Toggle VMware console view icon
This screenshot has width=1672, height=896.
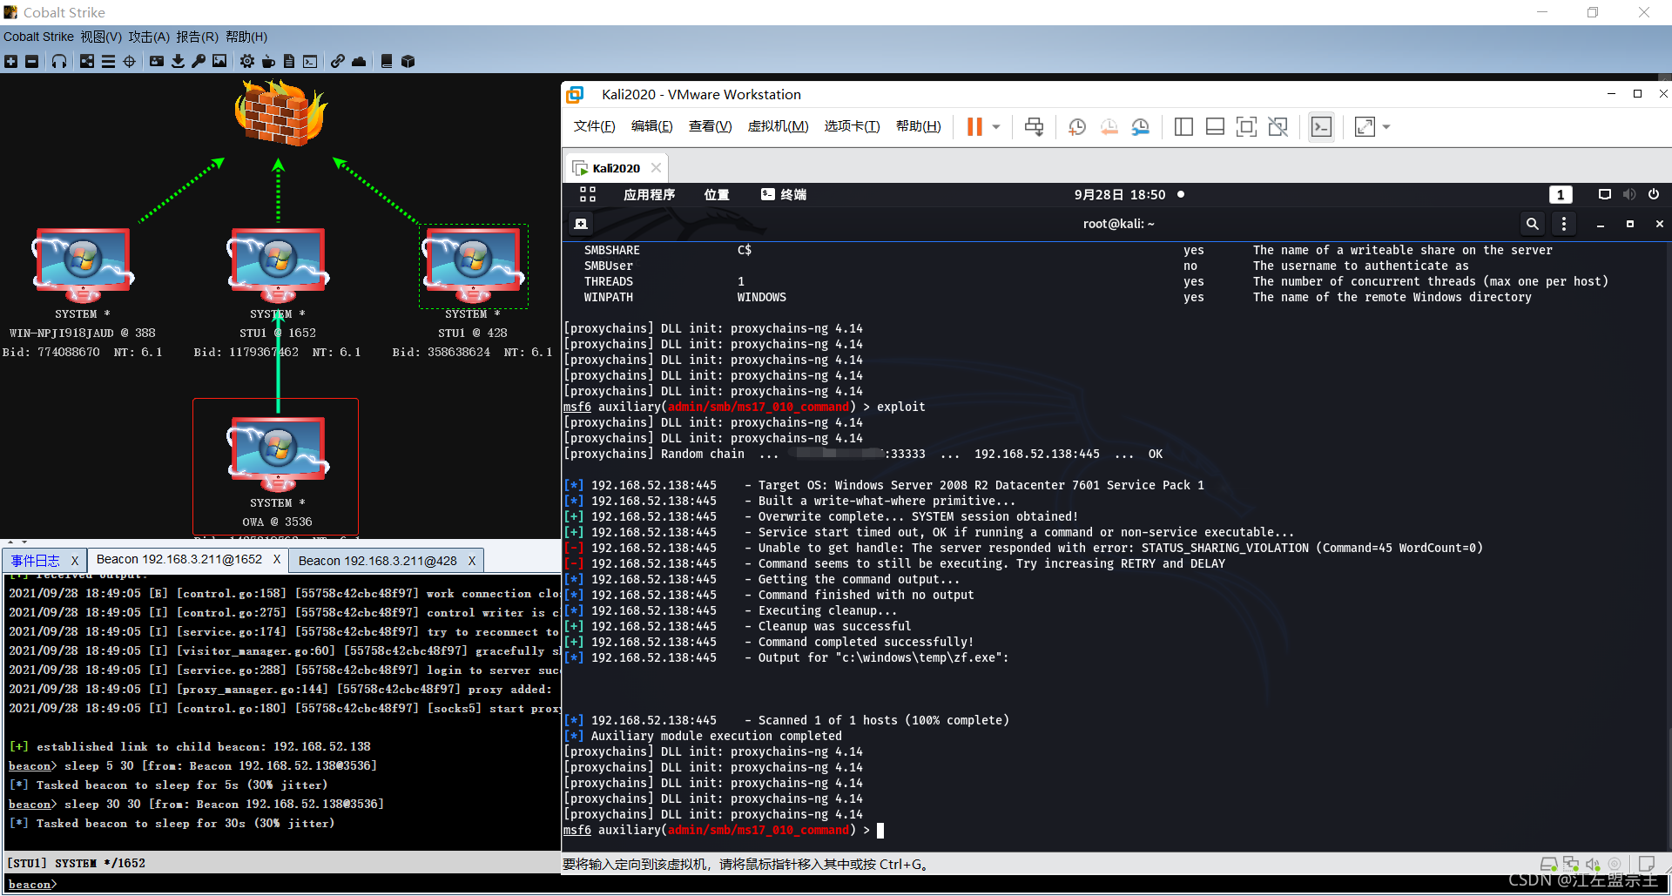click(x=1321, y=127)
